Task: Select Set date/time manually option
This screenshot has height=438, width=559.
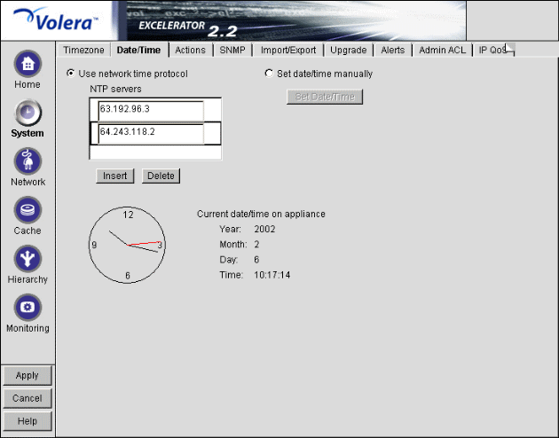Action: pyautogui.click(x=269, y=74)
